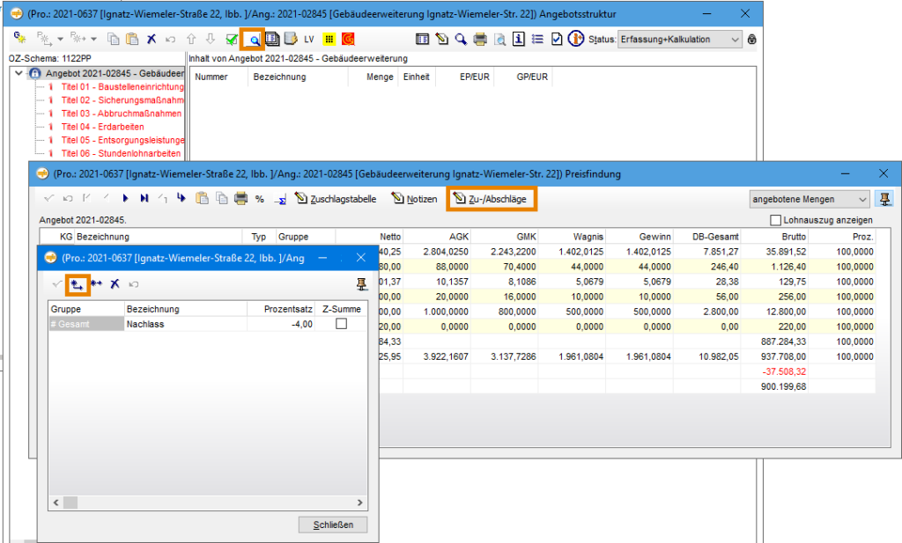The width and height of the screenshot is (902, 543).
Task: Click the green checkmark icon in Angebotsstruktur toolbar
Action: (x=232, y=39)
